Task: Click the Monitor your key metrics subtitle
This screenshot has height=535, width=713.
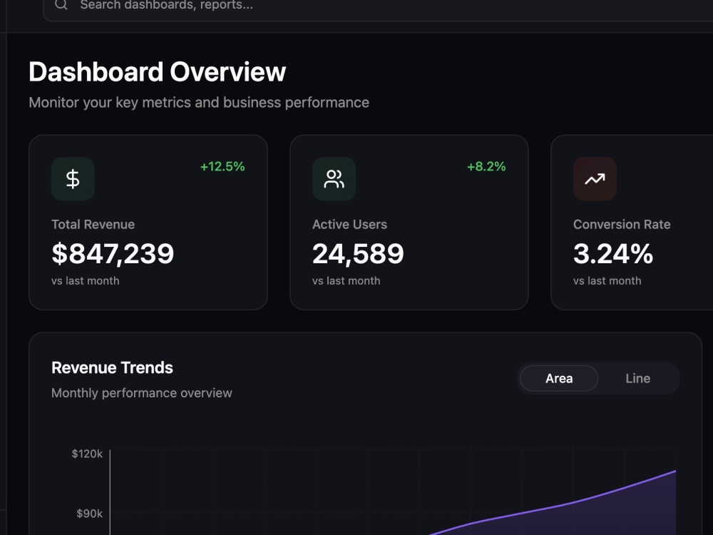Action: [x=199, y=102]
